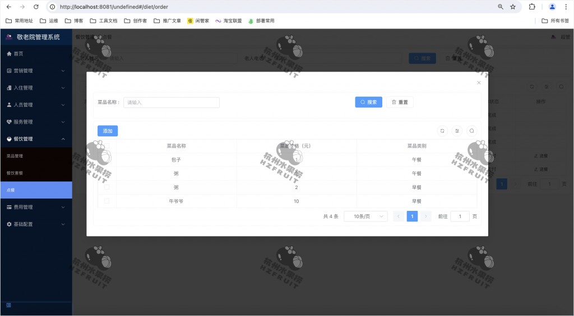Viewport: 574px width, 316px height.
Task: Click the sidebar collapse icon at bottom
Action: coord(9,305)
